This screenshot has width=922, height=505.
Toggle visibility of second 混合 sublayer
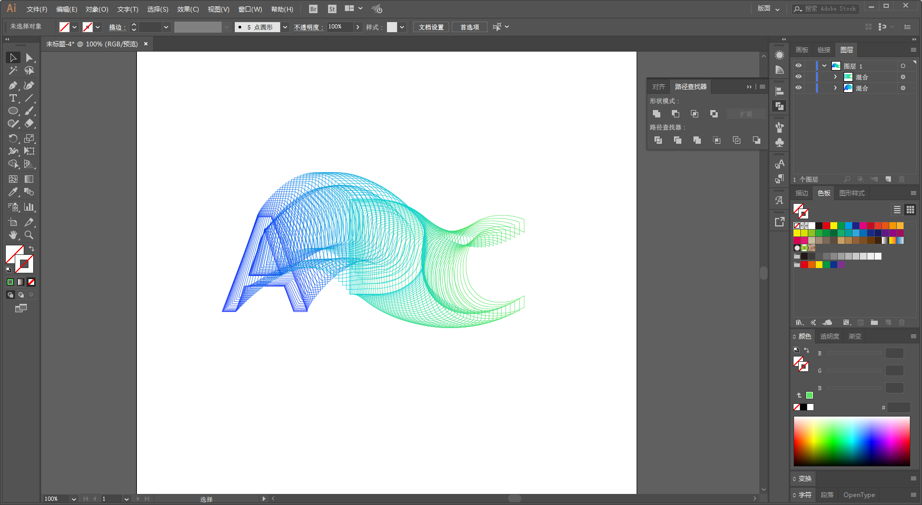798,88
